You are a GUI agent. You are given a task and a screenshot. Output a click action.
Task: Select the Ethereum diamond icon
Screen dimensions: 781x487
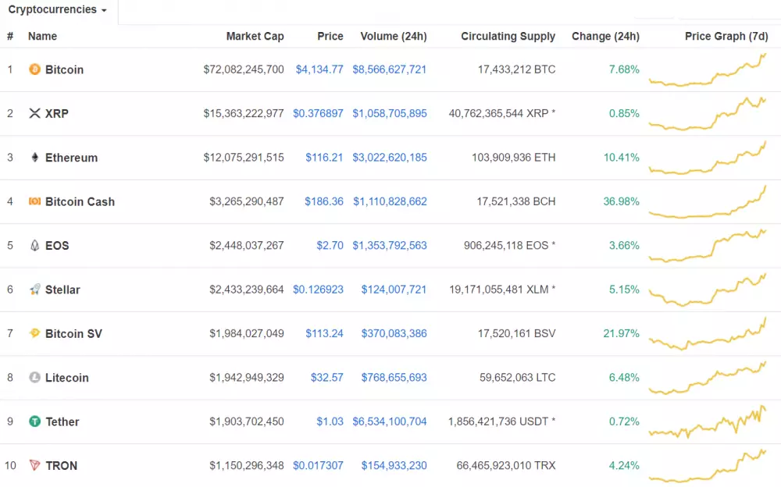[34, 157]
